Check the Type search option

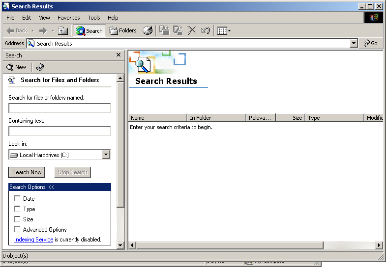coord(18,209)
